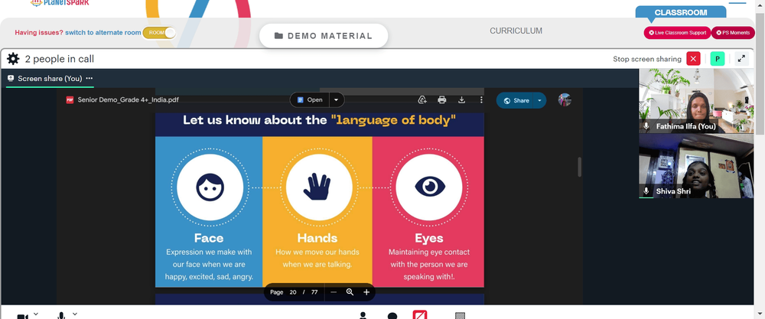The image size is (765, 319).
Task: Open the call settings gear
Action: [x=13, y=59]
